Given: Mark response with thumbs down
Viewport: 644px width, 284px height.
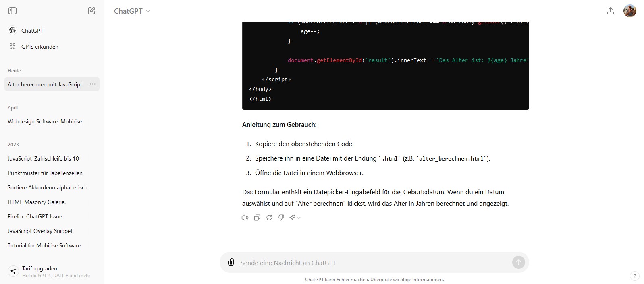Looking at the screenshot, I should [x=281, y=218].
